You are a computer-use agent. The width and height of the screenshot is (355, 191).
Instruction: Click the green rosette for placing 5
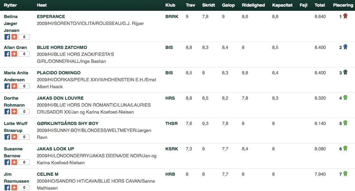click(x=345, y=123)
